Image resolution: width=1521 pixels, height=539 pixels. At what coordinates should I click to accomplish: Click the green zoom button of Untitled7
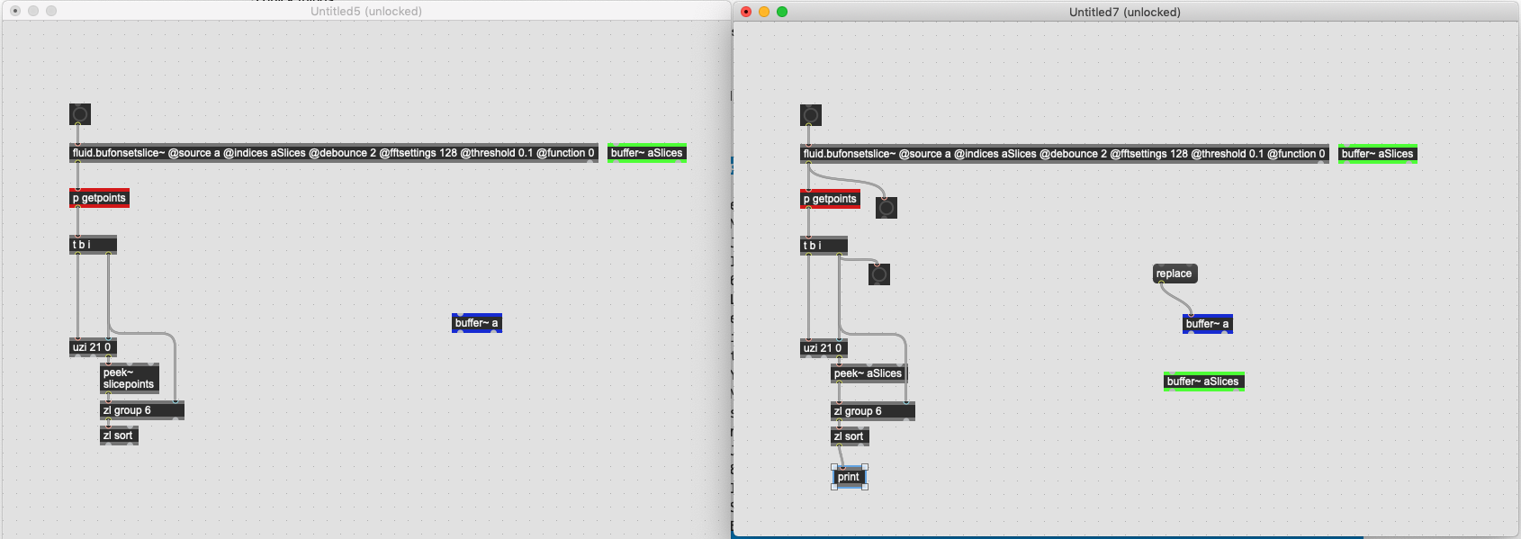[782, 12]
